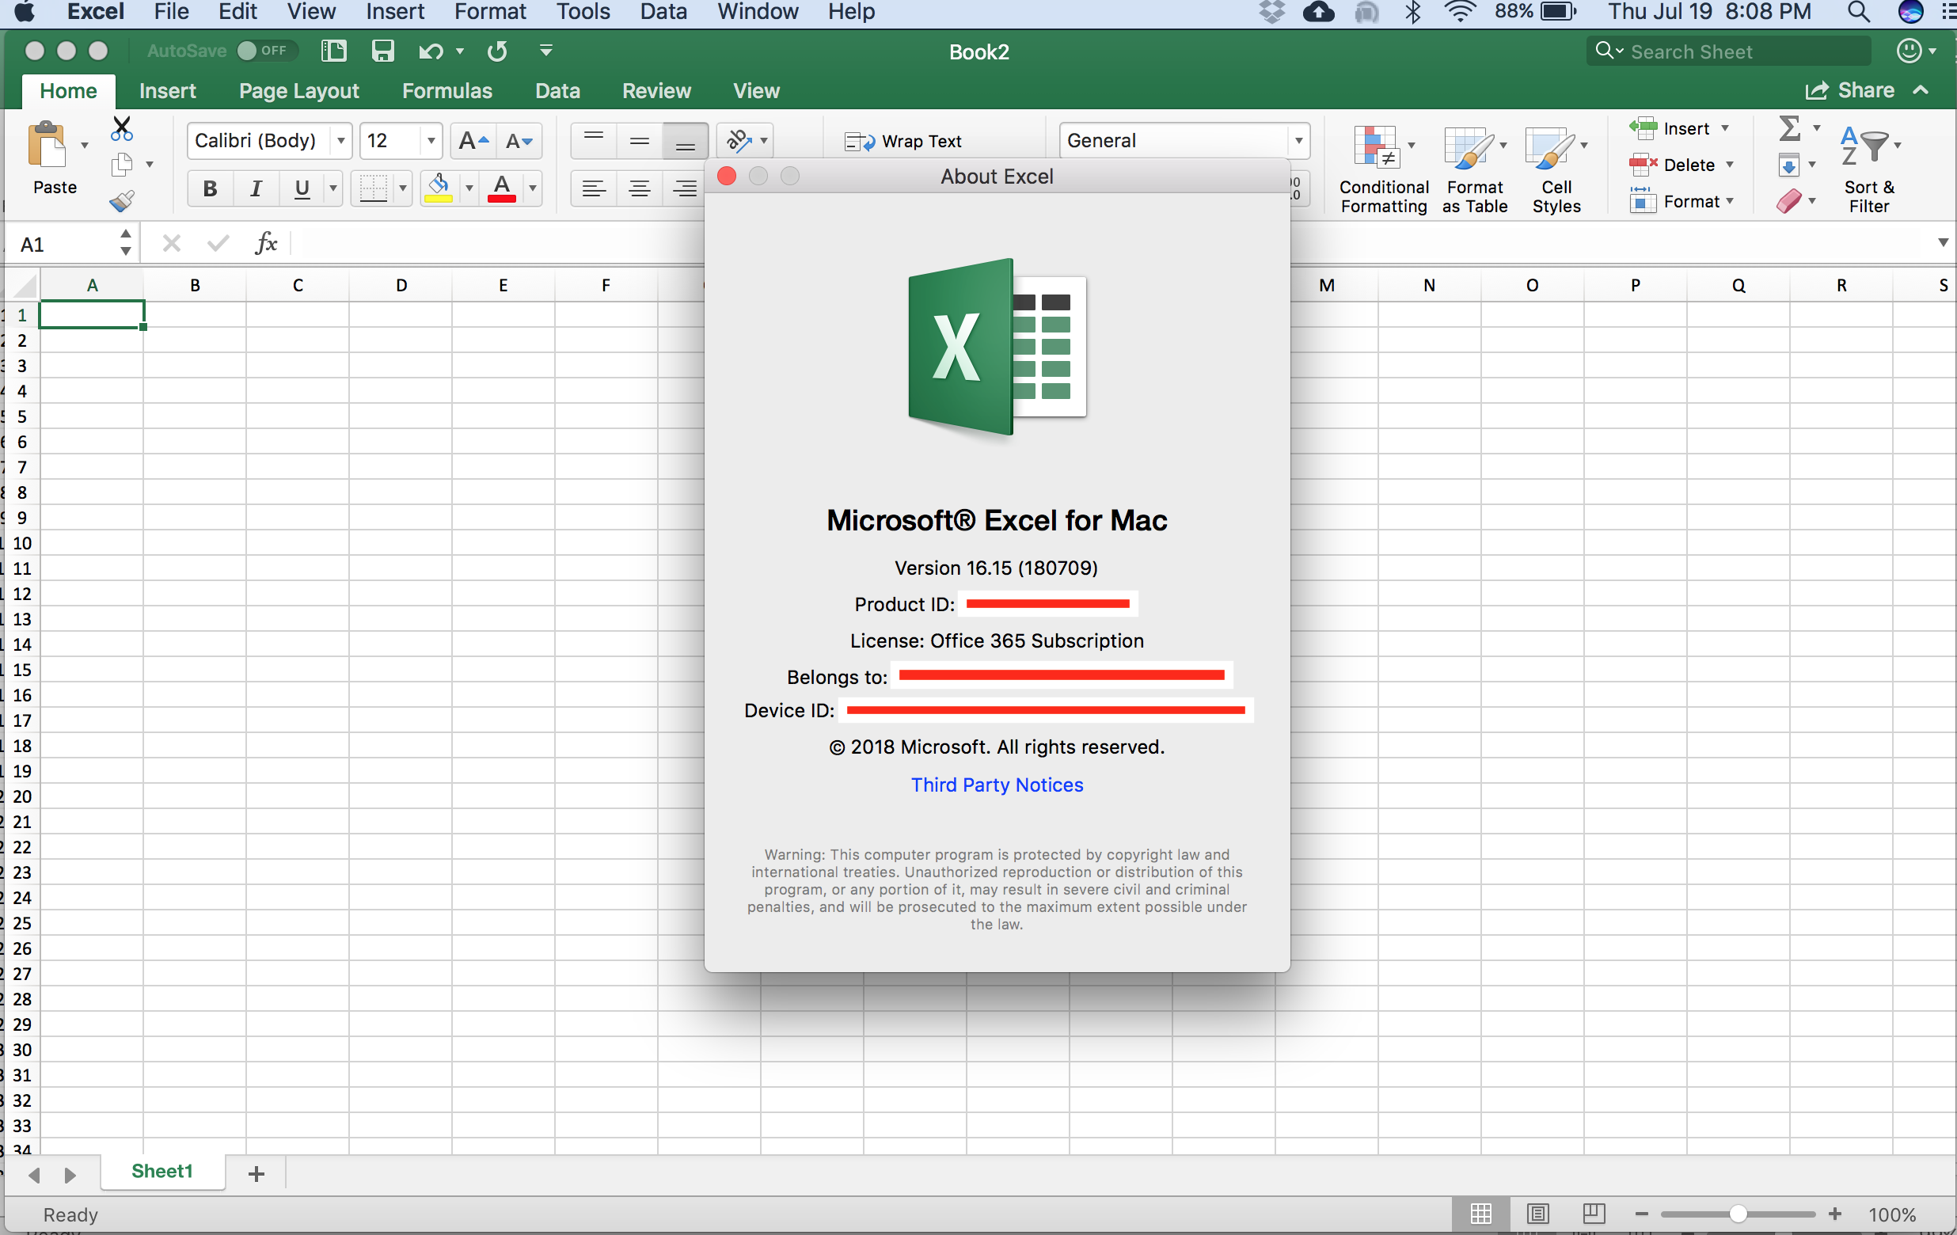1957x1235 pixels.
Task: Open Conditional Formatting icon
Action: pos(1375,147)
